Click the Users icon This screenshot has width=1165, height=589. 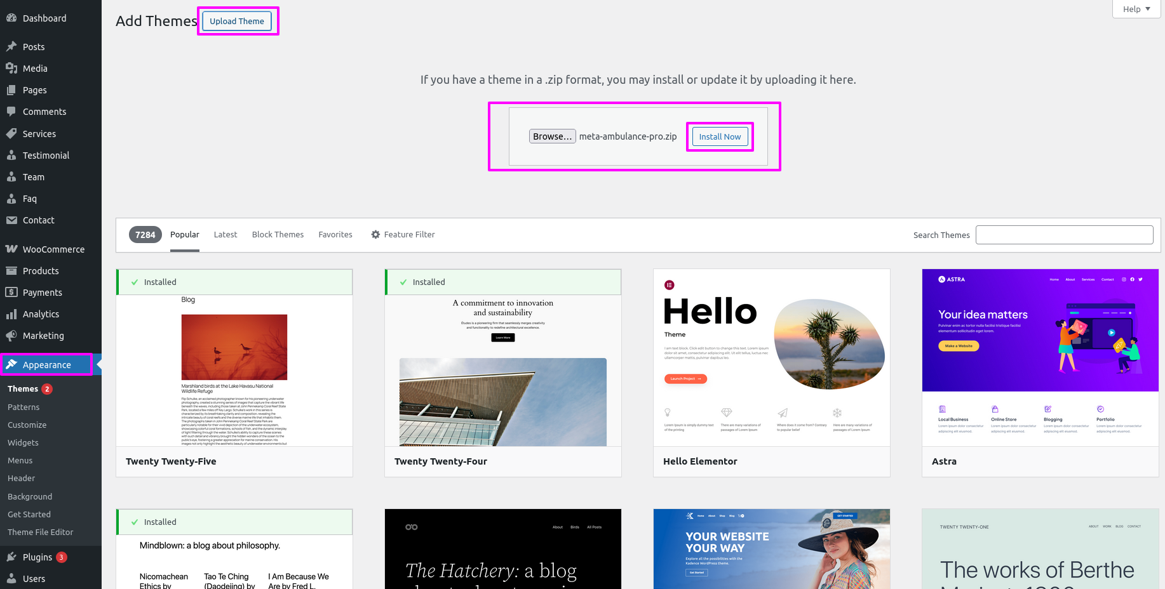tap(11, 578)
